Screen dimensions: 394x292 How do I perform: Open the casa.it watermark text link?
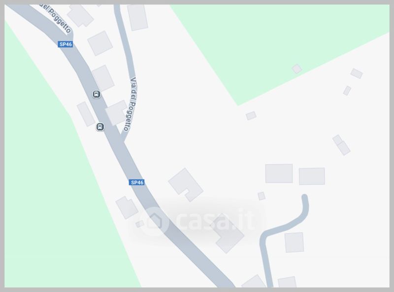(215, 220)
